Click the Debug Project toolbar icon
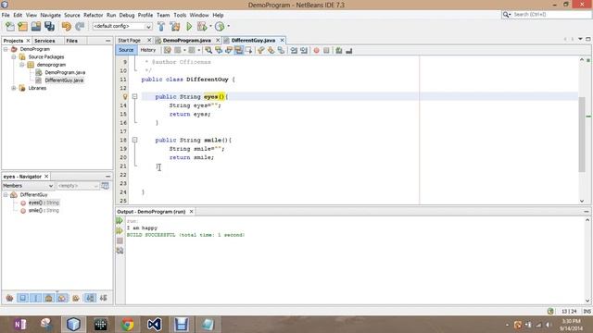 (202, 27)
